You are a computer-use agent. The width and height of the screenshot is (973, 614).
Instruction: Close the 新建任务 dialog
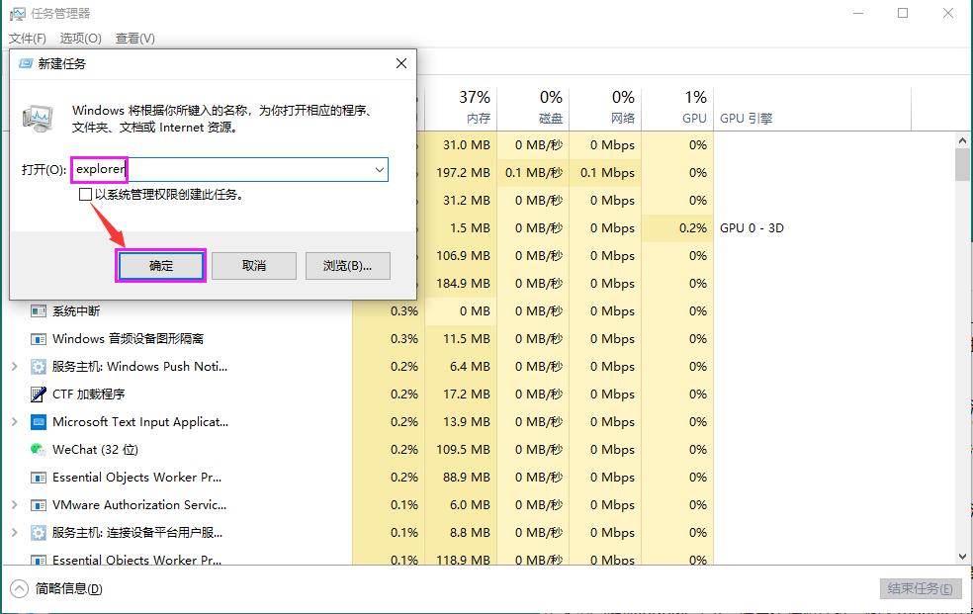coord(401,63)
